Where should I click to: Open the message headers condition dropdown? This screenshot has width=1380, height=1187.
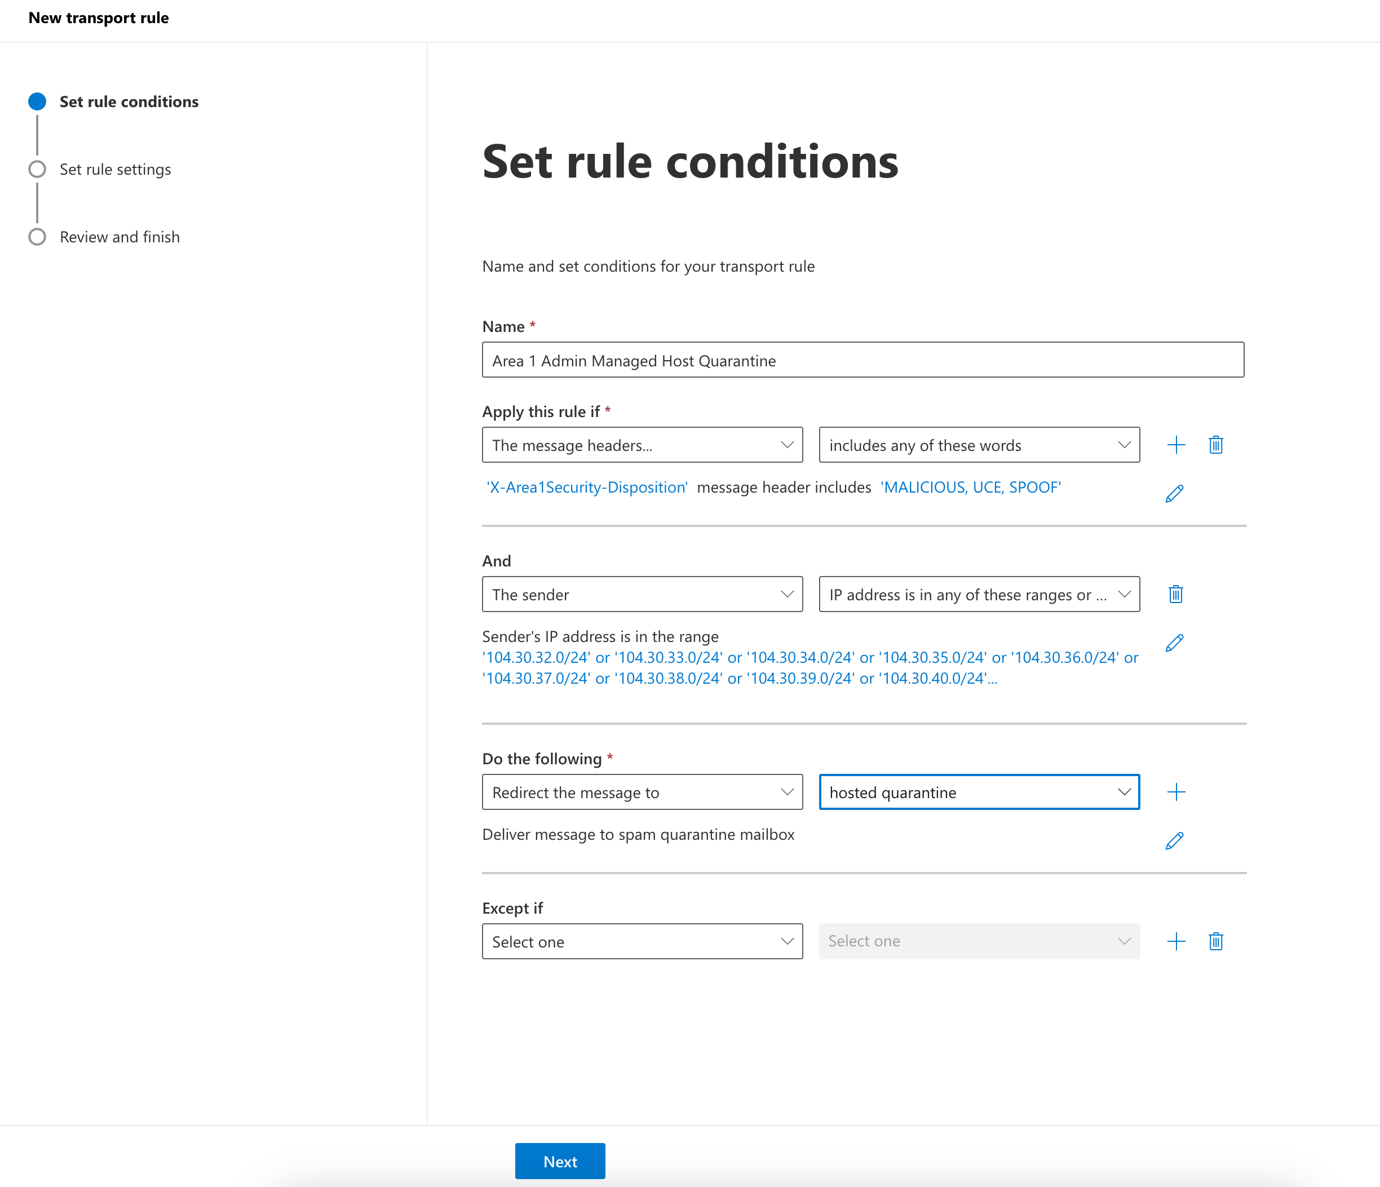point(642,445)
